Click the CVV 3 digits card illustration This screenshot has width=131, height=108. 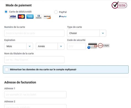(99, 46)
